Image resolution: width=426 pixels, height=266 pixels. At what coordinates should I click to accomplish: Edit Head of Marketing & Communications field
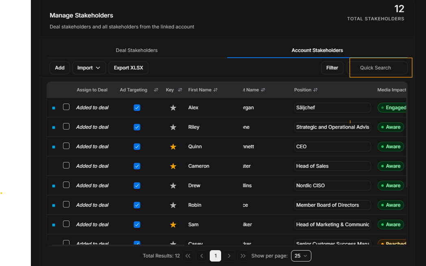[333, 225]
